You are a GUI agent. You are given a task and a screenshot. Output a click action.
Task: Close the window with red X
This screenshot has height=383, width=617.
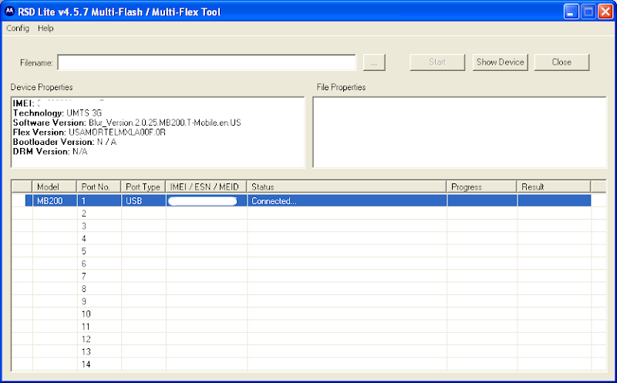click(605, 12)
